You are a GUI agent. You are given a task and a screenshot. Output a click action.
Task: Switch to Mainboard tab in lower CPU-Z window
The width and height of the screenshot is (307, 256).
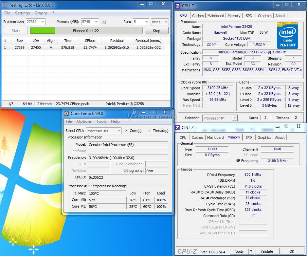coord(215,137)
